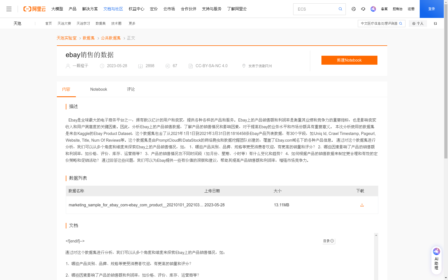Click the 13.11MB size cell
Viewport: 448px width, 280px height.
coord(281,205)
